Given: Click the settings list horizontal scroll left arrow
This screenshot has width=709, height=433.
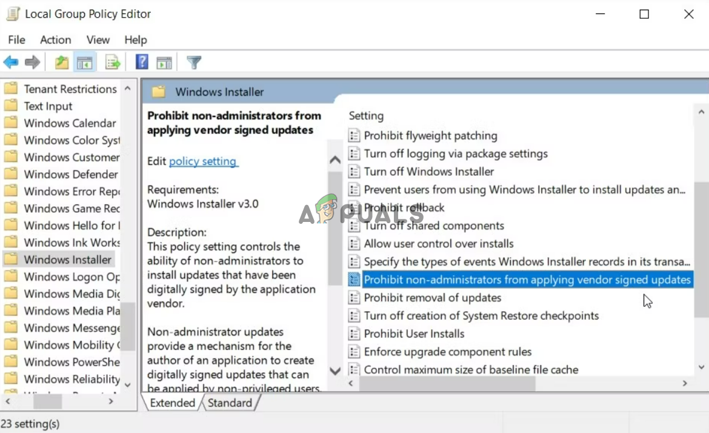Looking at the screenshot, I should pyautogui.click(x=351, y=383).
